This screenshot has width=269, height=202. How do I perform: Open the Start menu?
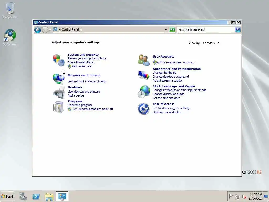point(7,196)
